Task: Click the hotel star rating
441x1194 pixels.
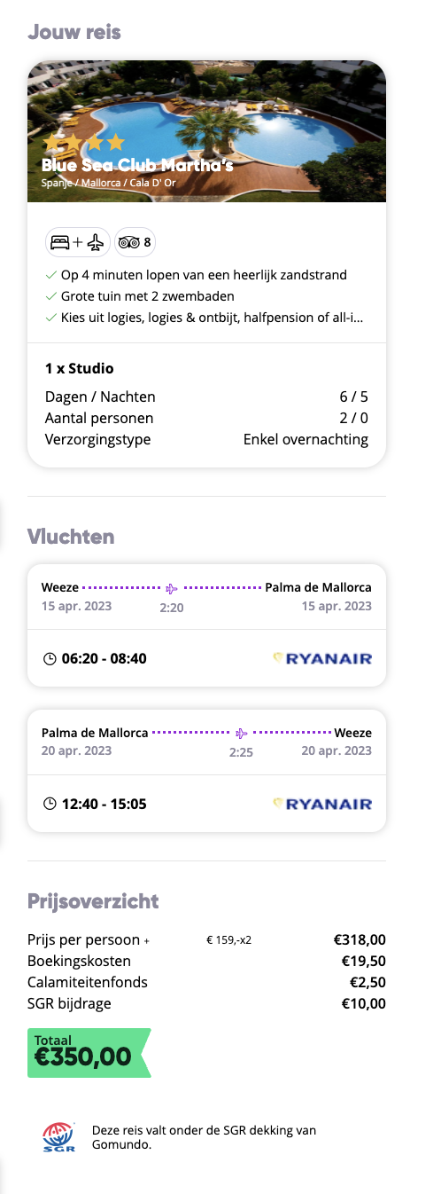Action: pos(83,143)
